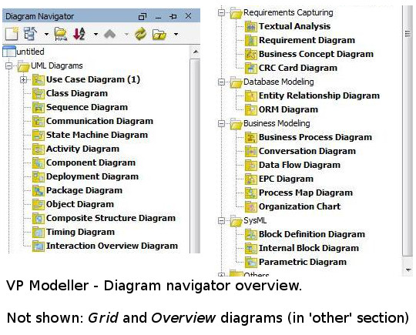Click the Diagram Navigator restore window button
This screenshot has width=416, height=335.
point(143,16)
